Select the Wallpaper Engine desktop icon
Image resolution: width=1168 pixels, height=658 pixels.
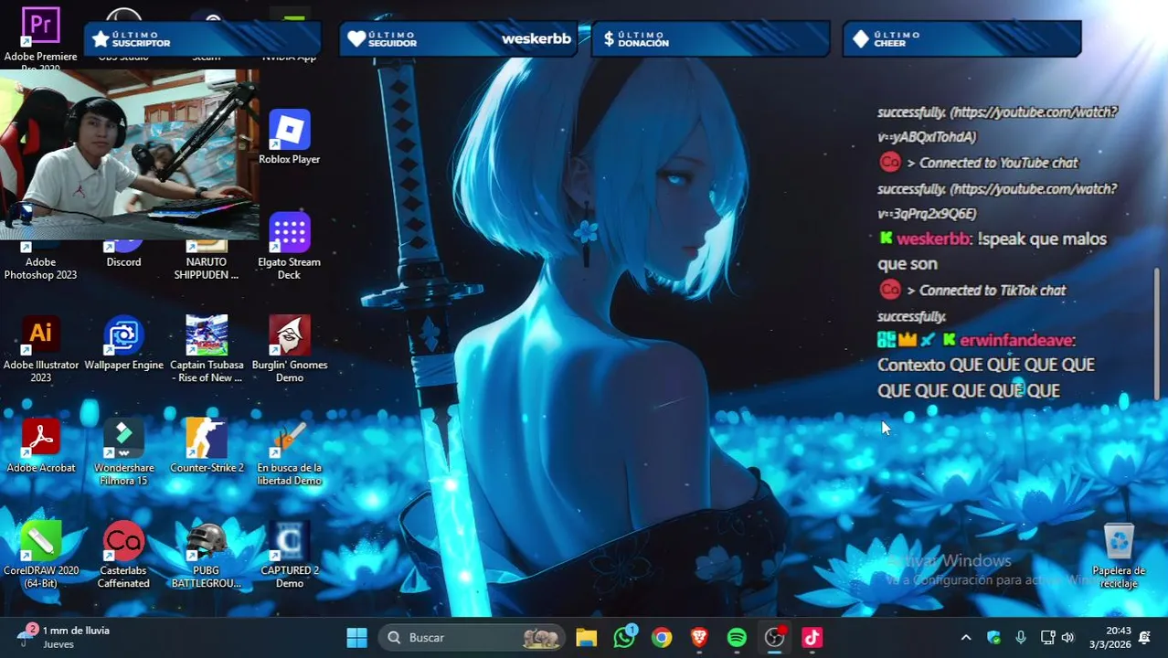[123, 344]
